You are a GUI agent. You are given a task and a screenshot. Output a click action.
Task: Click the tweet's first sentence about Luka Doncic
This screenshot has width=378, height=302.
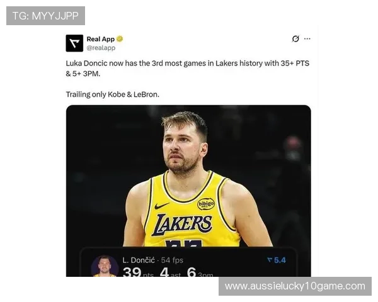(188, 68)
